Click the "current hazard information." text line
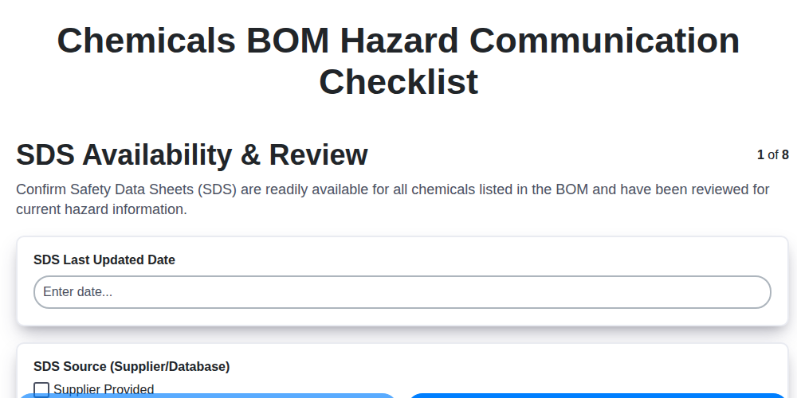Screen dimensions: 797x398 click(101, 210)
